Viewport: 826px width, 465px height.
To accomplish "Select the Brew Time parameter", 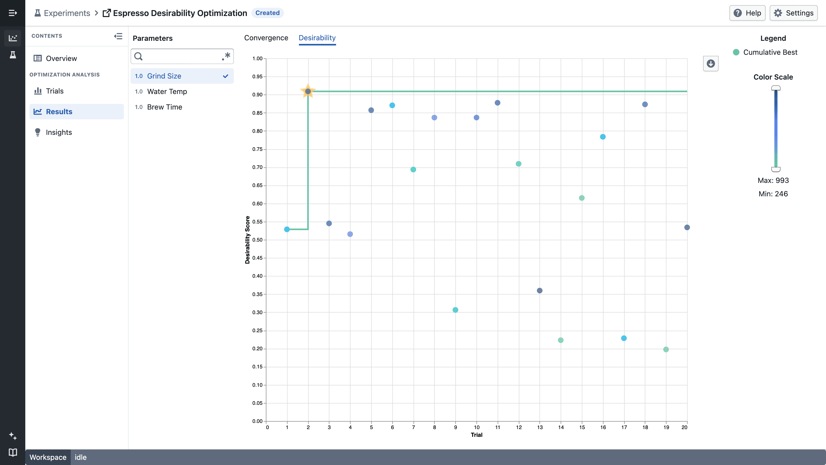I will pos(182,107).
